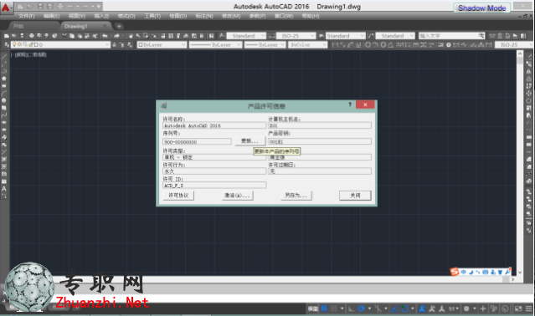Expand the quick access toolbar customize arrow
This screenshot has height=316, width=535.
(99, 7)
